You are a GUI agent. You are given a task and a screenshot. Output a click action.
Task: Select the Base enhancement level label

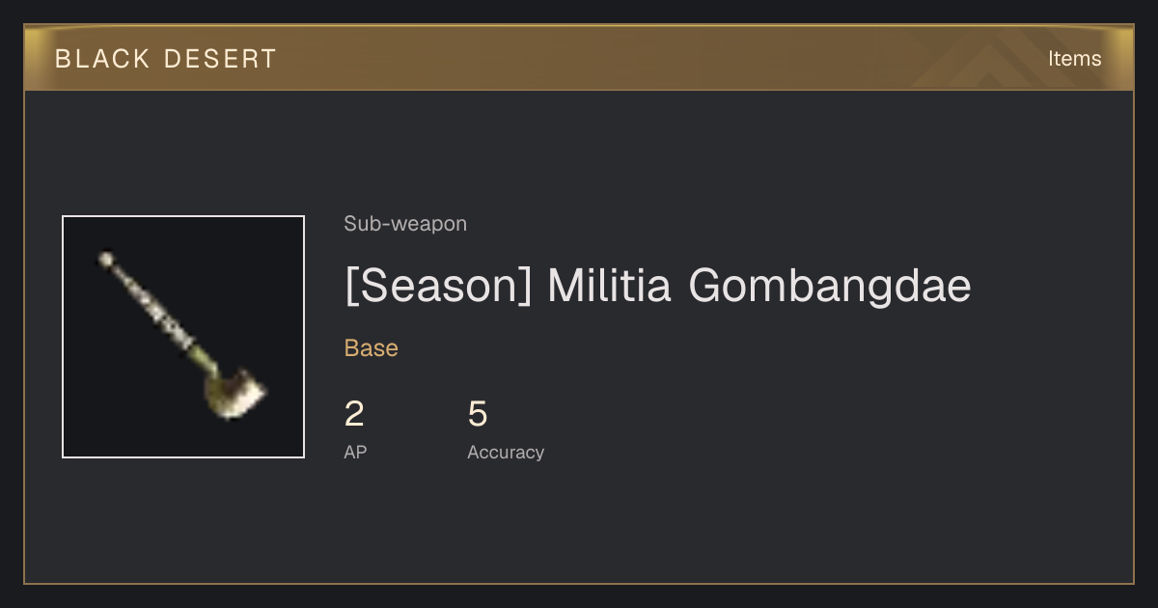click(x=372, y=348)
